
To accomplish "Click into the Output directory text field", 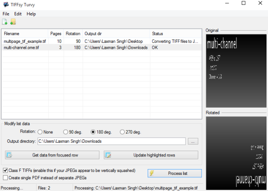I will tap(112, 141).
